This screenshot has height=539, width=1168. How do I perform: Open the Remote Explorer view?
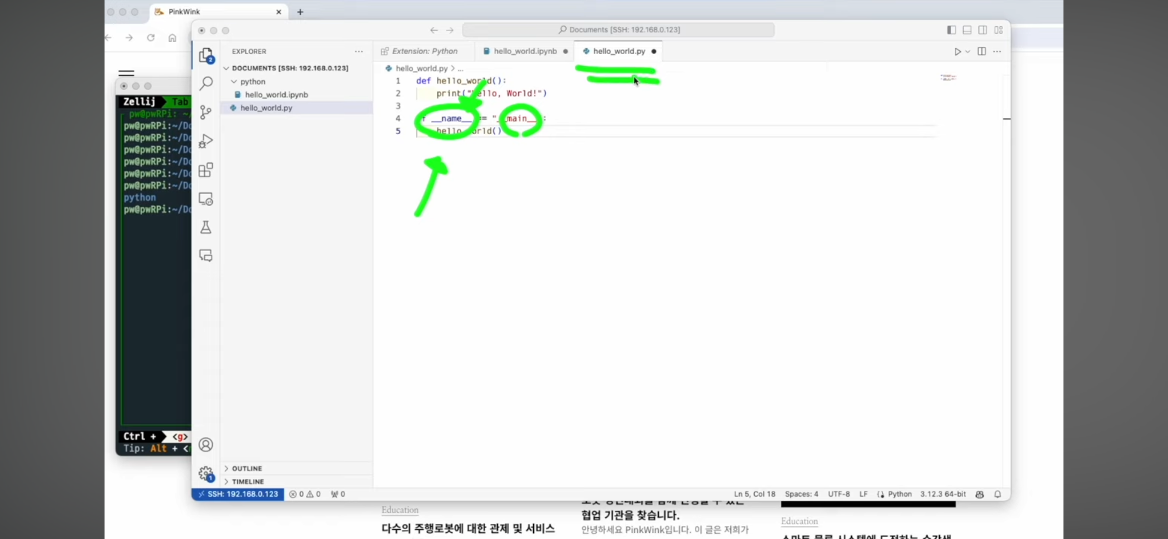point(206,199)
